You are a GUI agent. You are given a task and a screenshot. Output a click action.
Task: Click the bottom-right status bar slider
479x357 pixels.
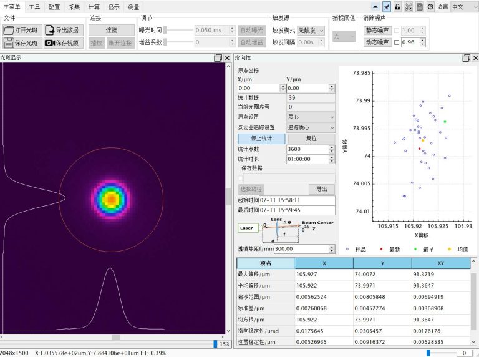point(428,353)
